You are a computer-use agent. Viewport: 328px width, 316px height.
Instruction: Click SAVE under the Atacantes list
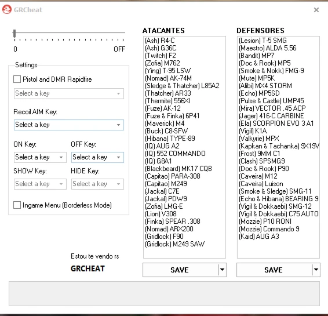180,270
